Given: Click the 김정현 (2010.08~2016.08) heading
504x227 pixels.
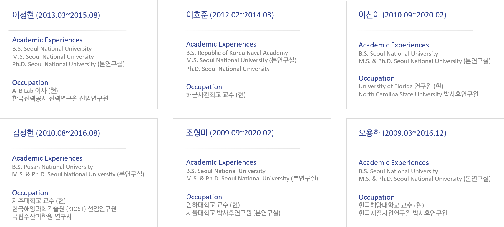Looking at the screenshot, I should pos(56,133).
